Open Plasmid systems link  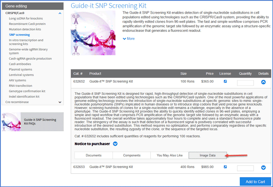(20, 69)
